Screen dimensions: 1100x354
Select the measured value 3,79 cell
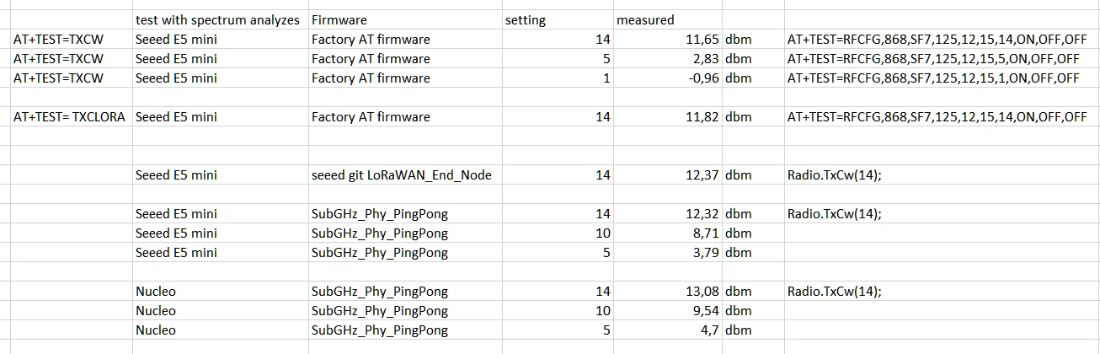tap(668, 253)
